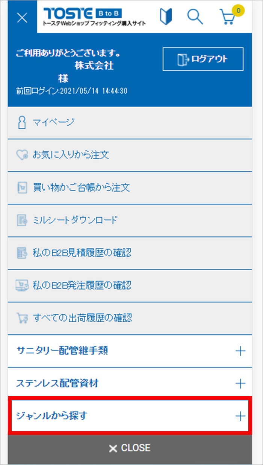Expand ジャンルから探す with the plus
Image resolution: width=263 pixels, height=465 pixels.
point(240,416)
